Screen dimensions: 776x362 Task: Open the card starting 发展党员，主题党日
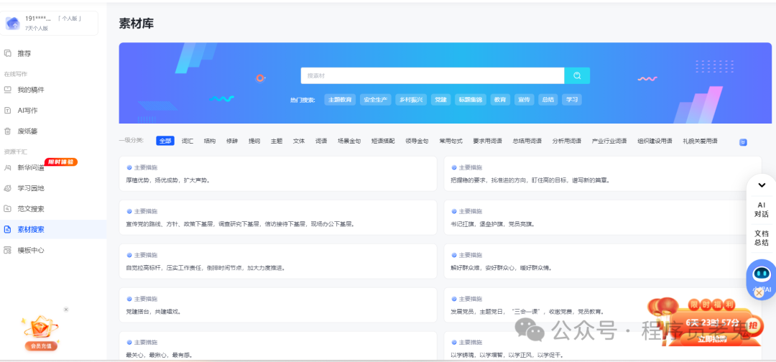pyautogui.click(x=603, y=305)
